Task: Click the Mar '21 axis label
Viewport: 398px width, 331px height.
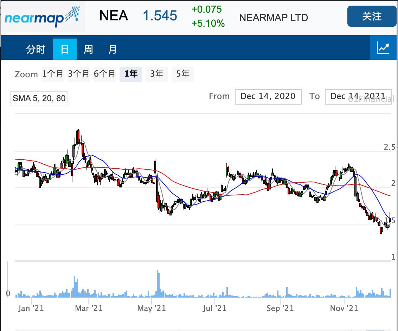Action: [89, 308]
